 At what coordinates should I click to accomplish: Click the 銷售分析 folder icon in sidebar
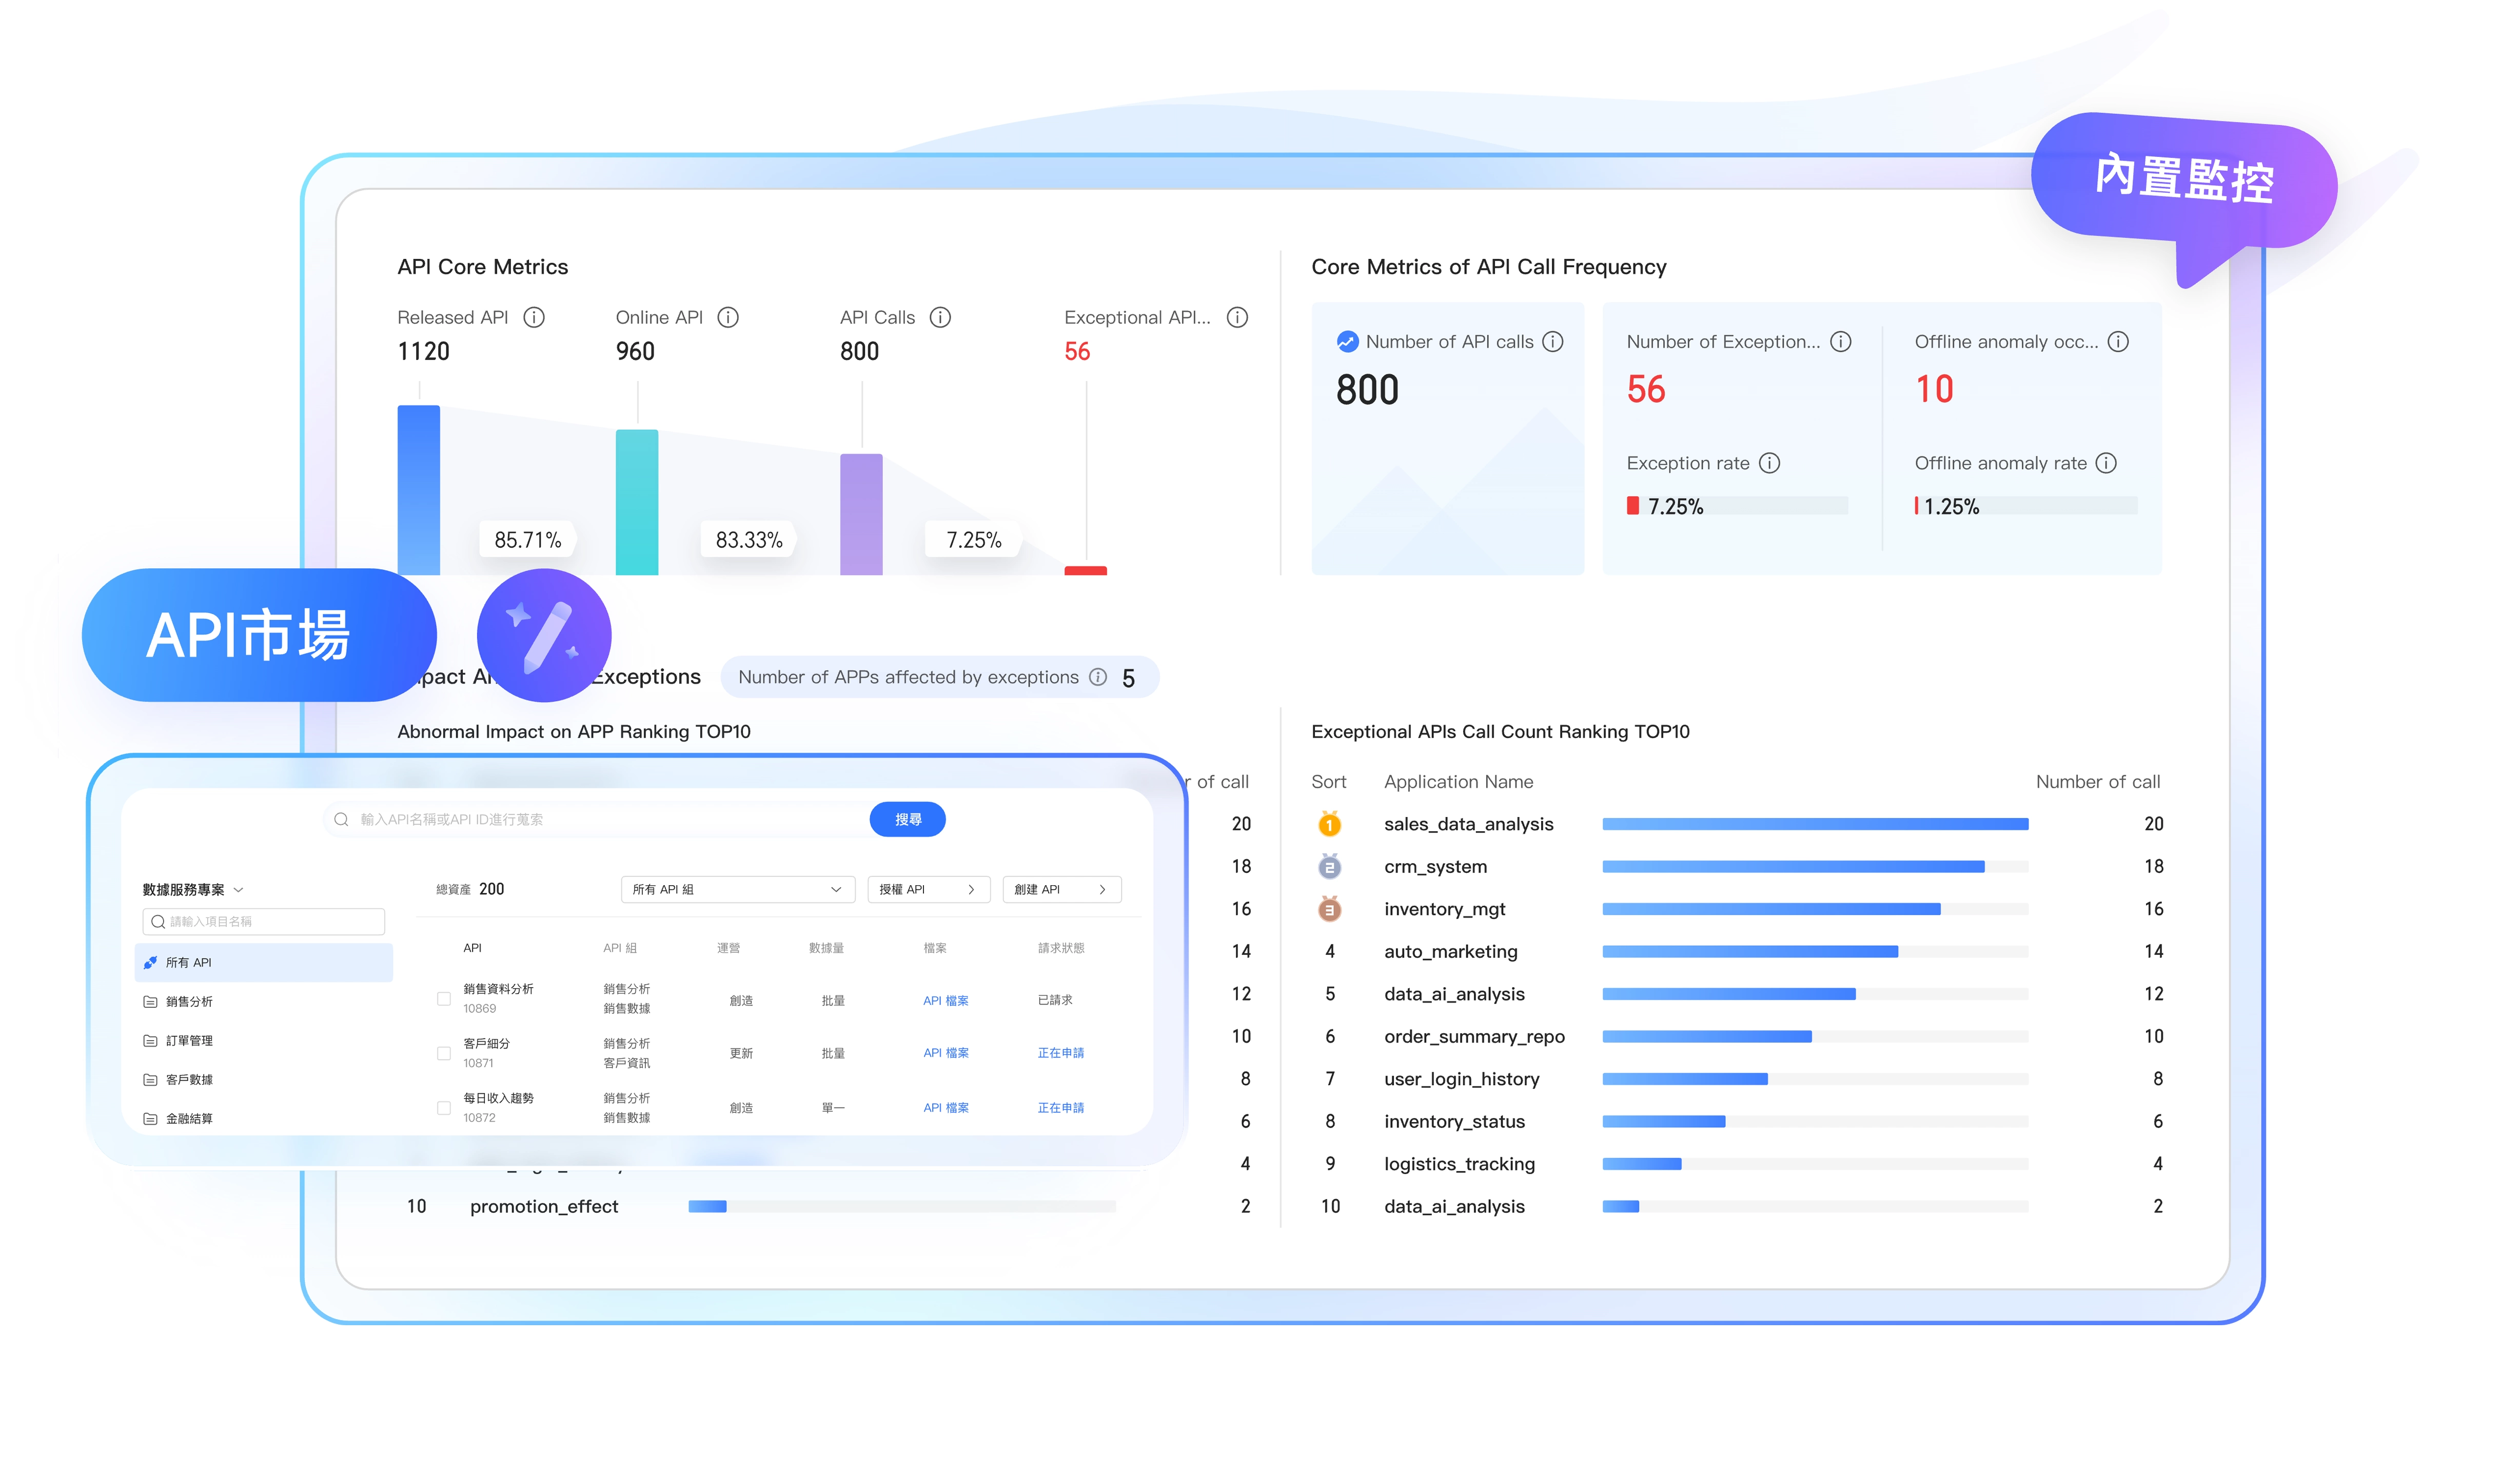point(150,1002)
